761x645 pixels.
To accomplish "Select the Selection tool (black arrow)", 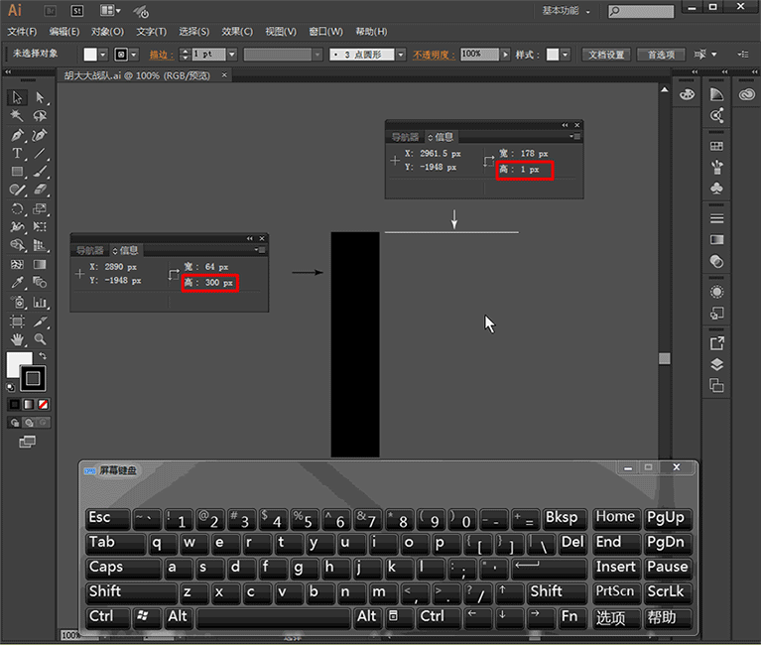I will click(x=17, y=97).
